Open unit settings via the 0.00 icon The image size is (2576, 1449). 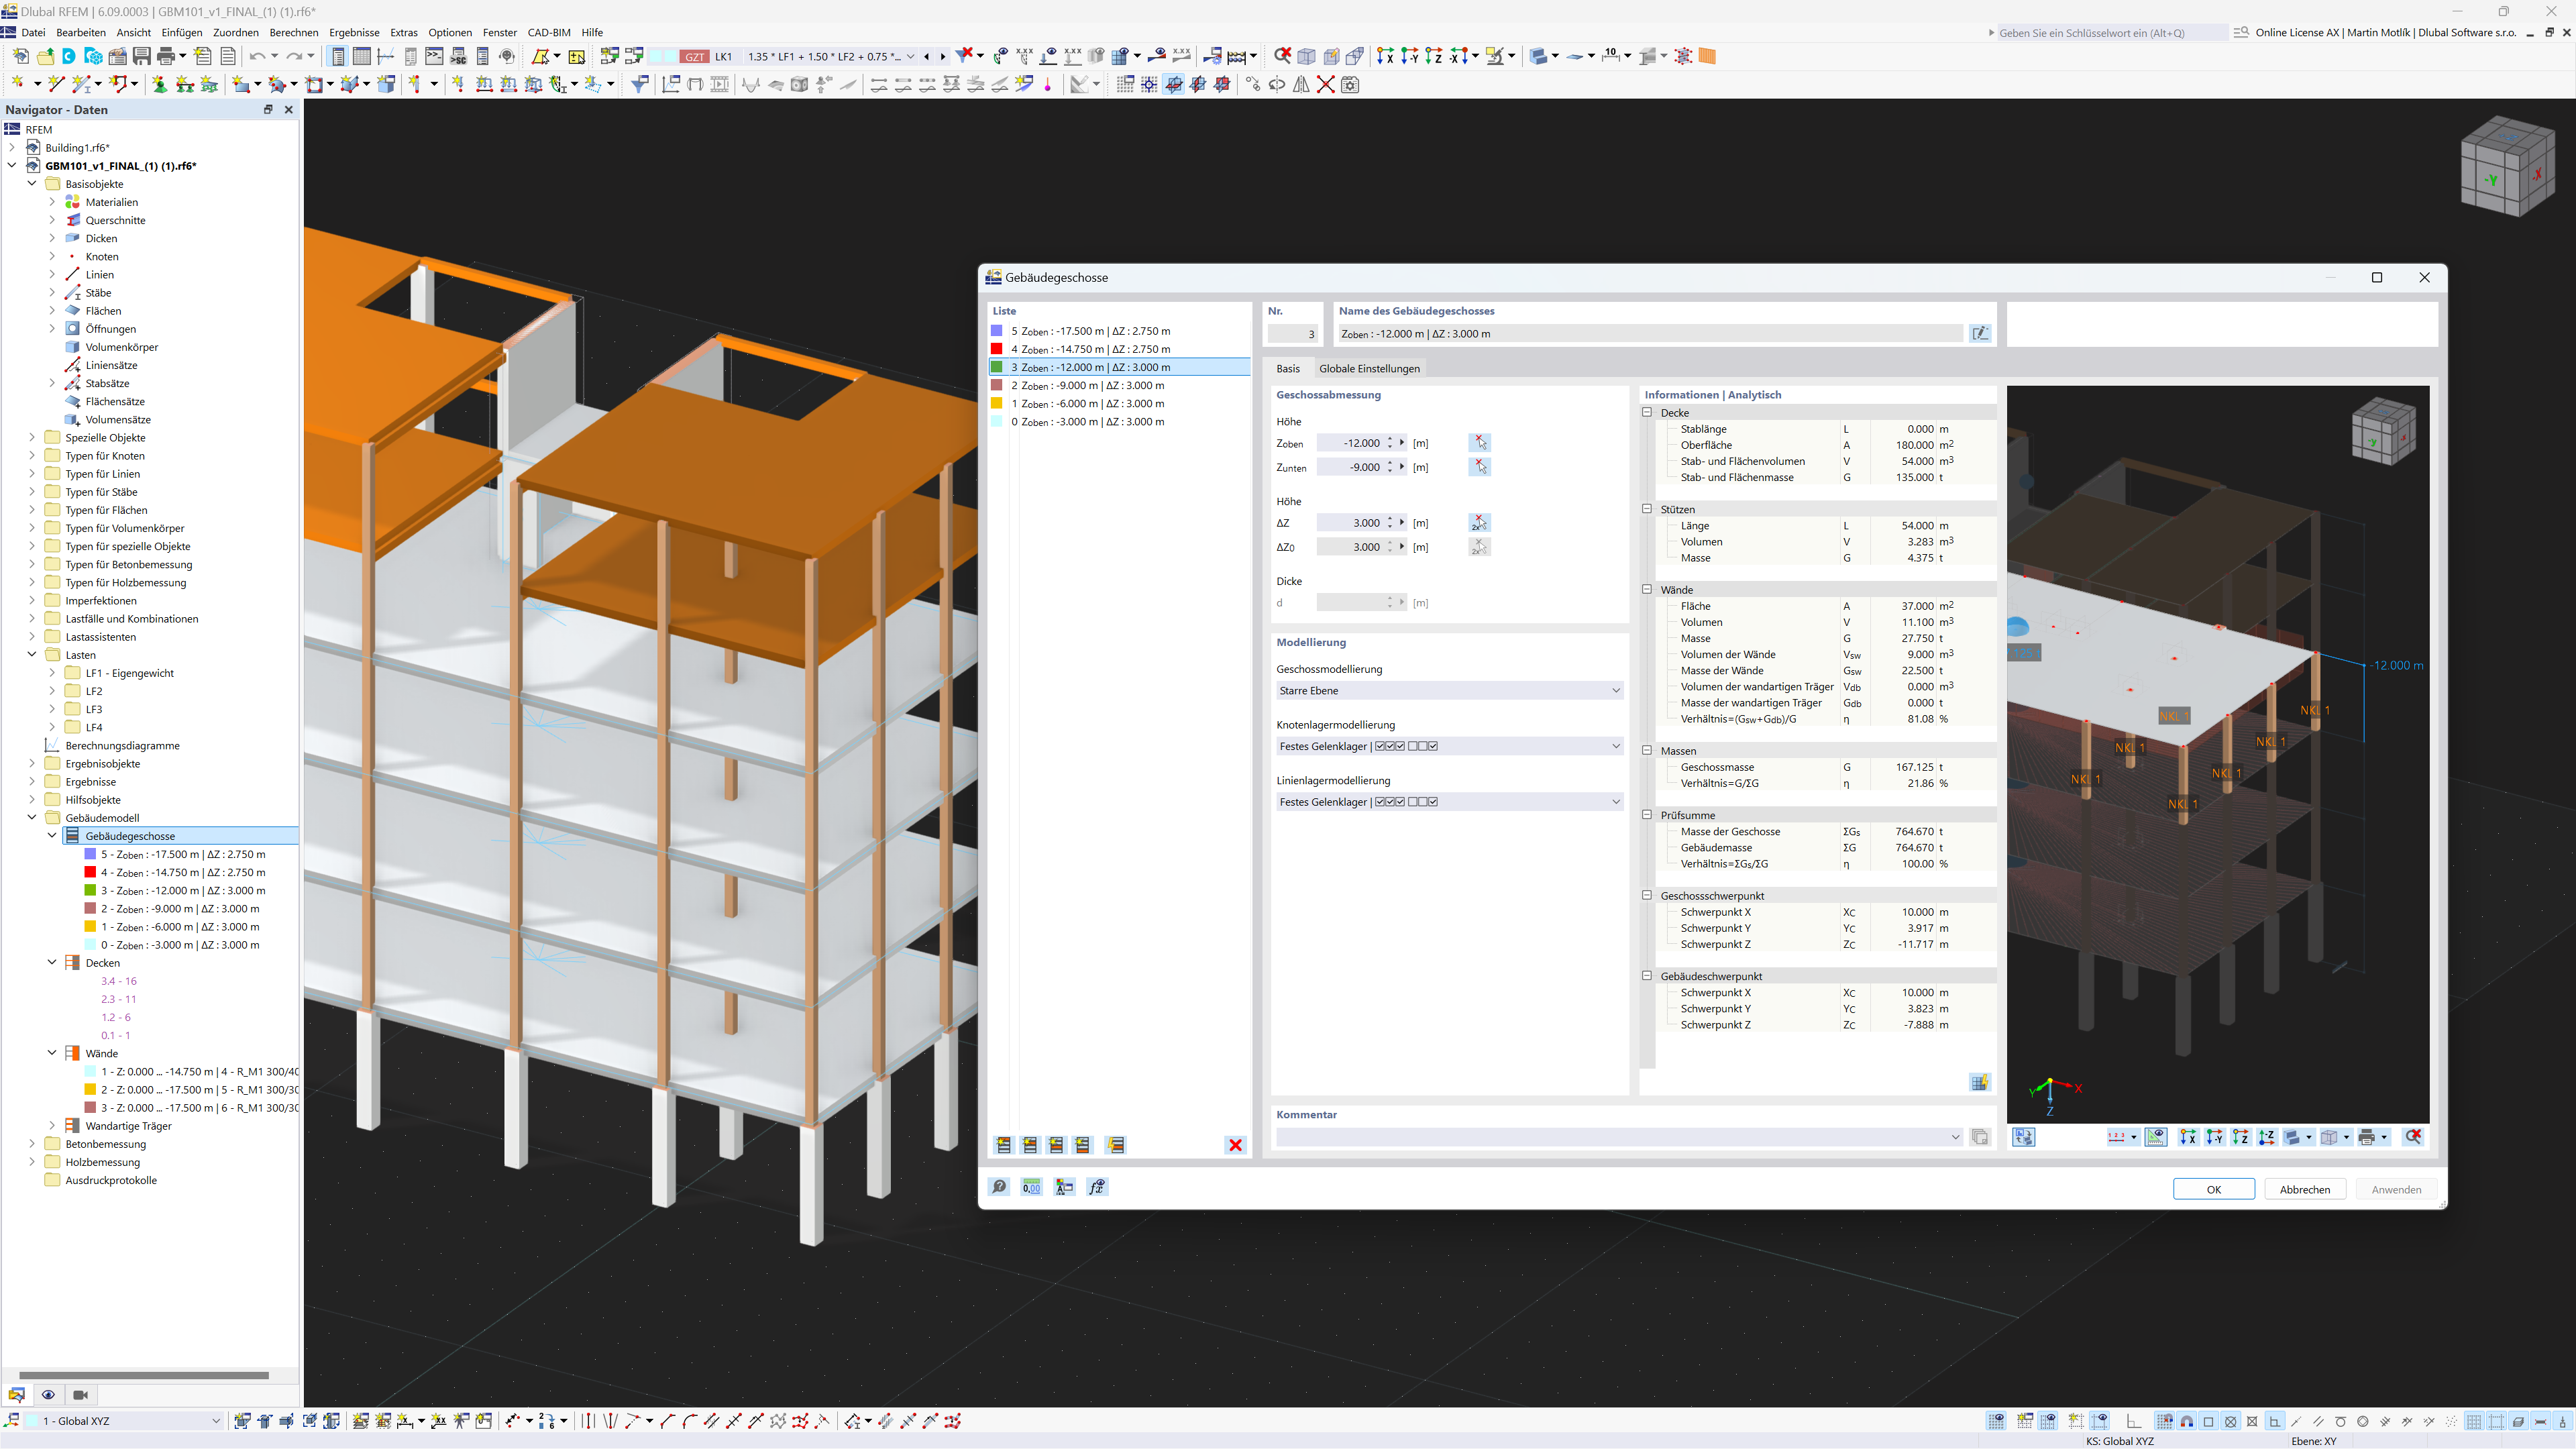coord(1031,1187)
